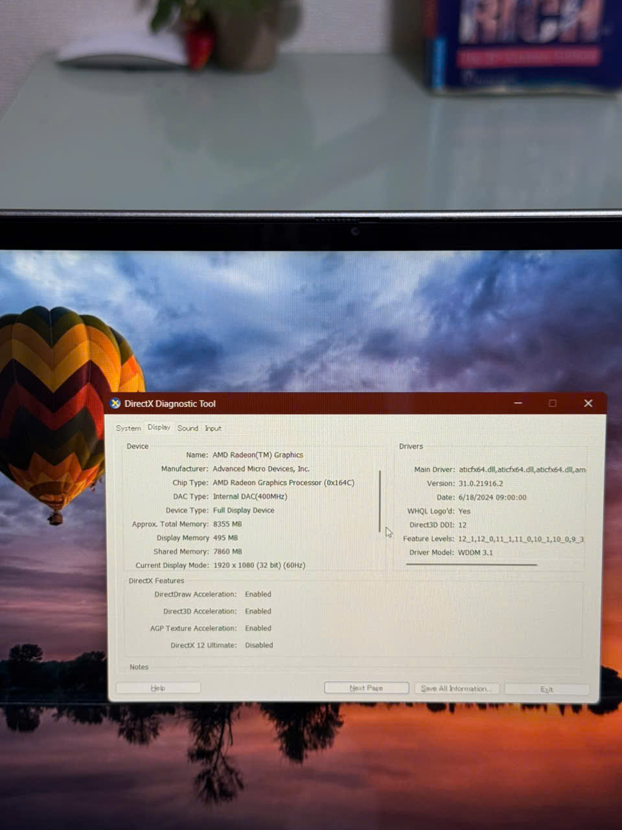Minimize the DirectX Diagnostic Tool window
The image size is (622, 830).
[518, 403]
